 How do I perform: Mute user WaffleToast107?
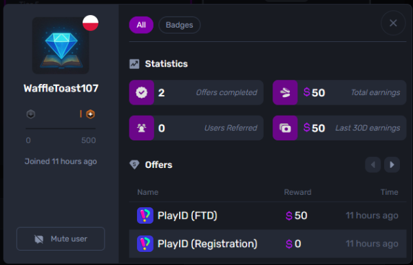(61, 239)
